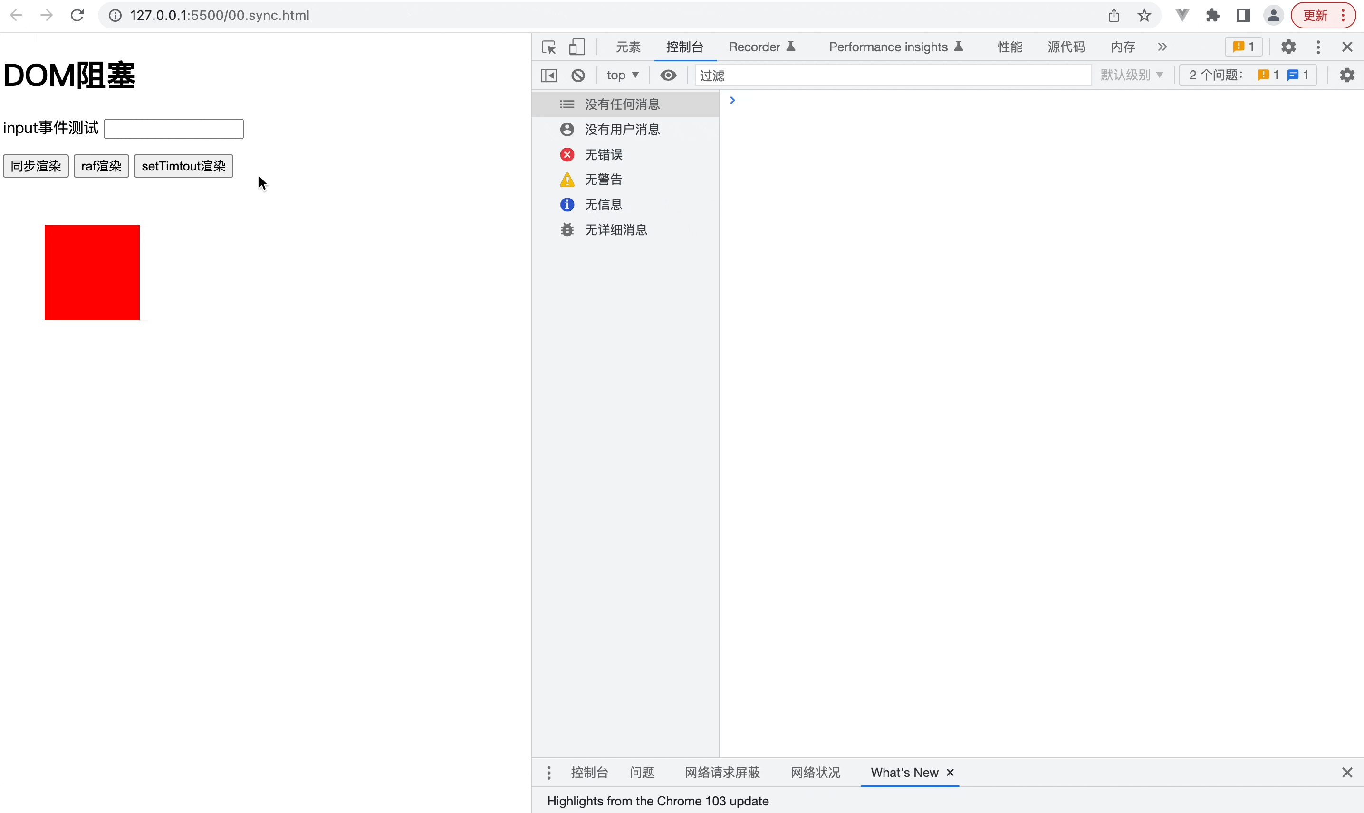
Task: Open console settings gear icon
Action: point(1347,75)
